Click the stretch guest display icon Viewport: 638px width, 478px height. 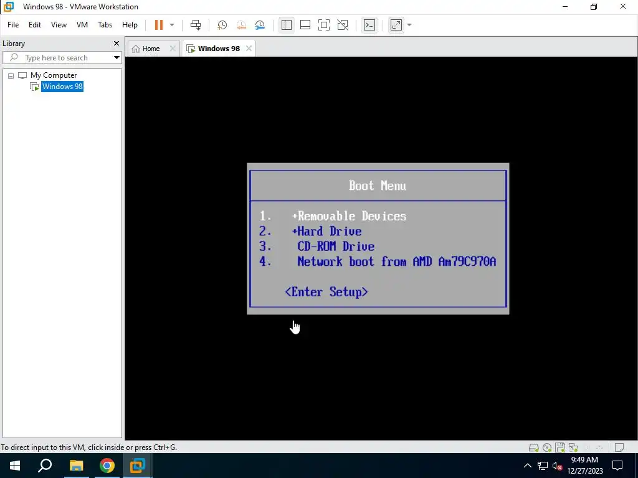pyautogui.click(x=396, y=25)
